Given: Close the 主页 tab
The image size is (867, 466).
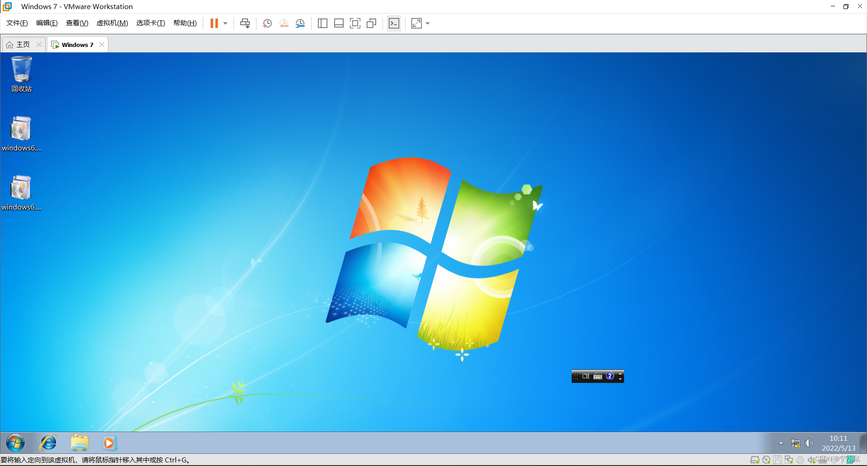Looking at the screenshot, I should 39,44.
